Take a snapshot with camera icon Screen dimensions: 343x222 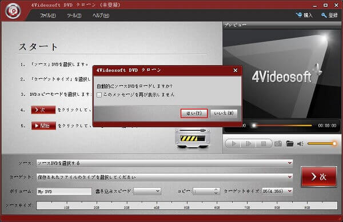[x=278, y=144]
